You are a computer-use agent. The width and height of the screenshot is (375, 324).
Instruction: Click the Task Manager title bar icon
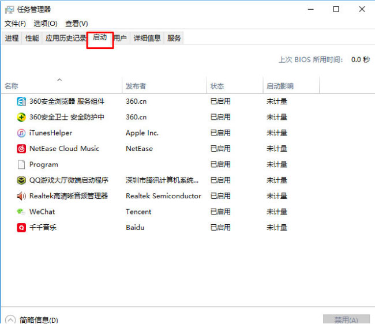[x=9, y=10]
